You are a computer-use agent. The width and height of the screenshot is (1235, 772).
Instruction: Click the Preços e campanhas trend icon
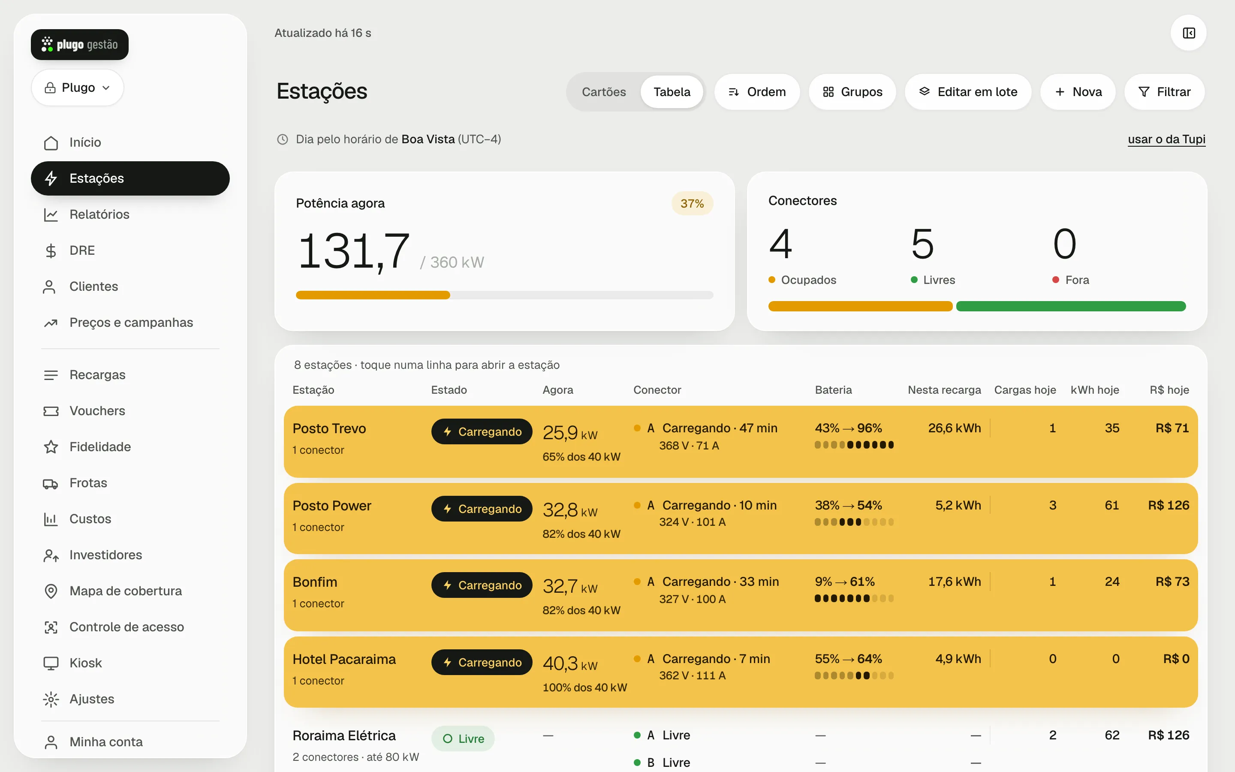[x=51, y=323]
